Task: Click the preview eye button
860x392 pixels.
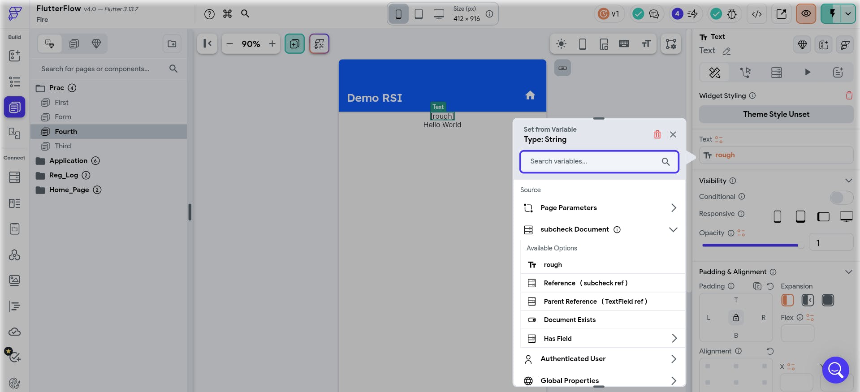Action: pyautogui.click(x=806, y=14)
